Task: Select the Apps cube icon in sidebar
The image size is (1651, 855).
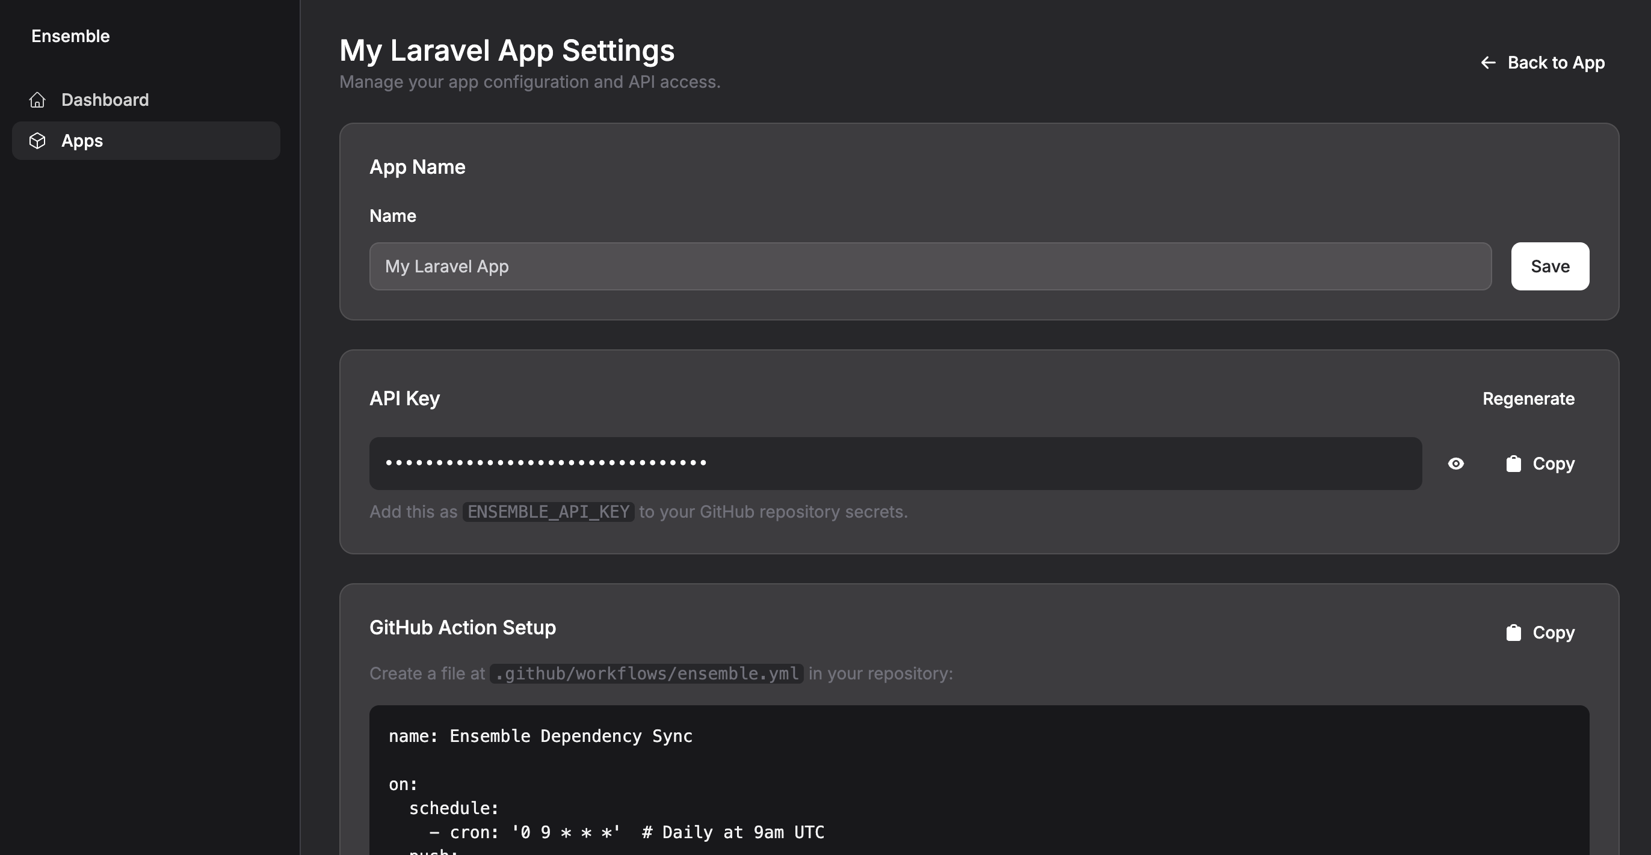Action: point(38,141)
